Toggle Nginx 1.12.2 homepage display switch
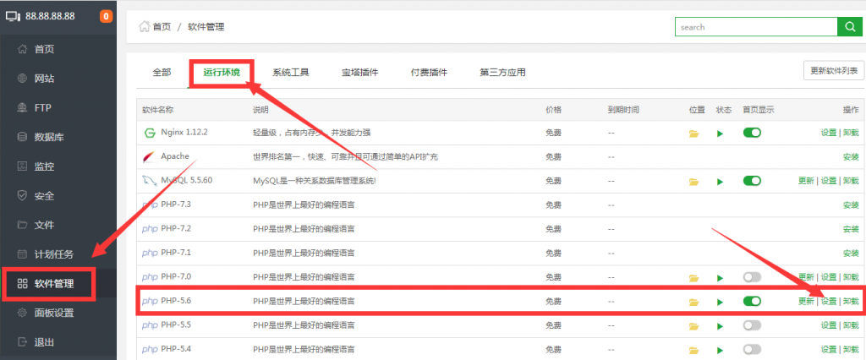 [752, 133]
